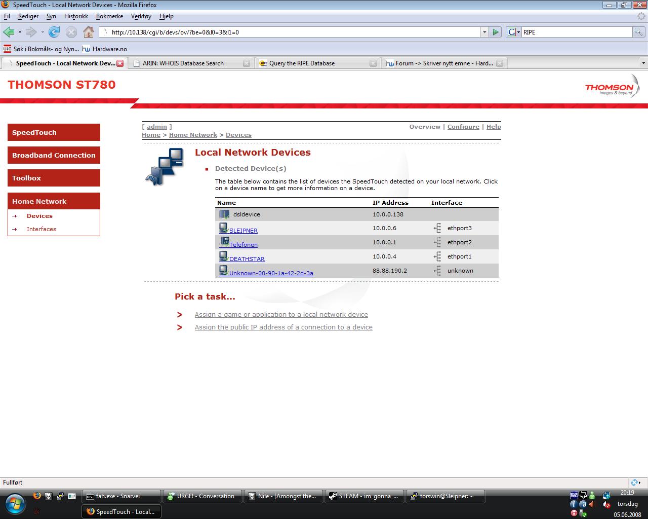Image resolution: width=648 pixels, height=519 pixels.
Task: Open the Telefonen device link
Action: [x=244, y=245]
